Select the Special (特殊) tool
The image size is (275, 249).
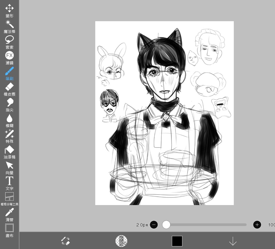[x=9, y=136]
